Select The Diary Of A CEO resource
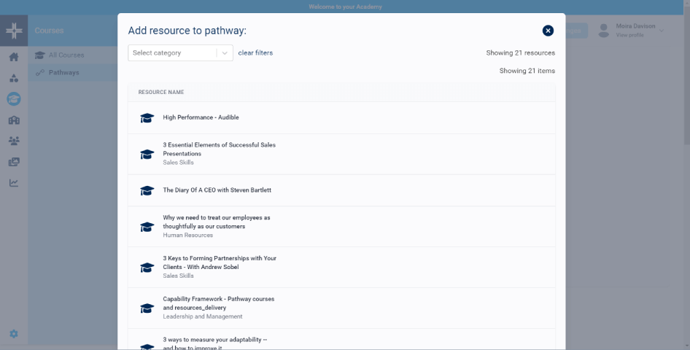Viewport: 690px width, 350px height. [217, 190]
